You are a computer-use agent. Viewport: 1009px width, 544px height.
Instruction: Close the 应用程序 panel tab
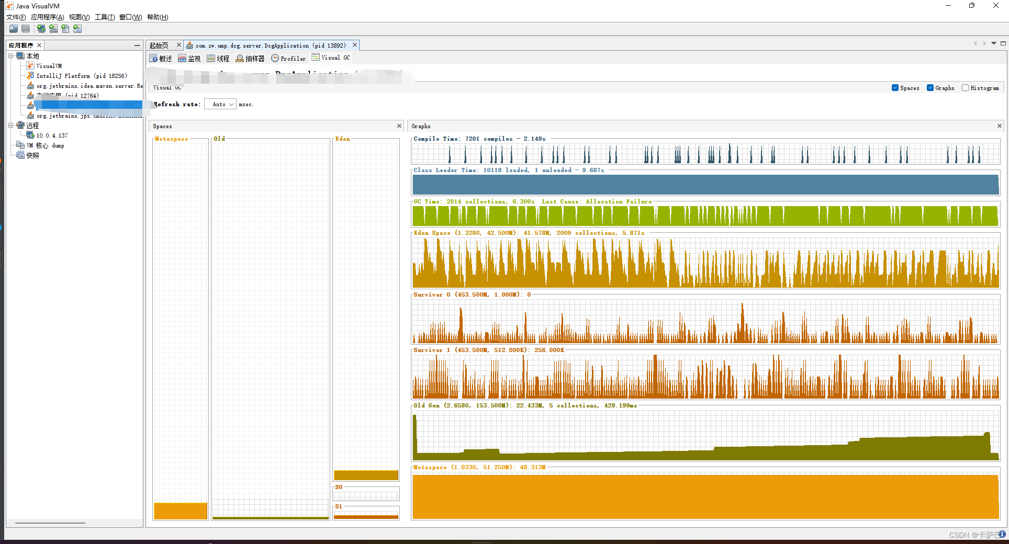click(39, 46)
